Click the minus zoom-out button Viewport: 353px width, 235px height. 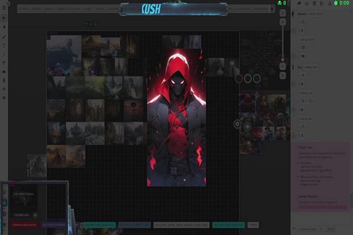(283, 66)
